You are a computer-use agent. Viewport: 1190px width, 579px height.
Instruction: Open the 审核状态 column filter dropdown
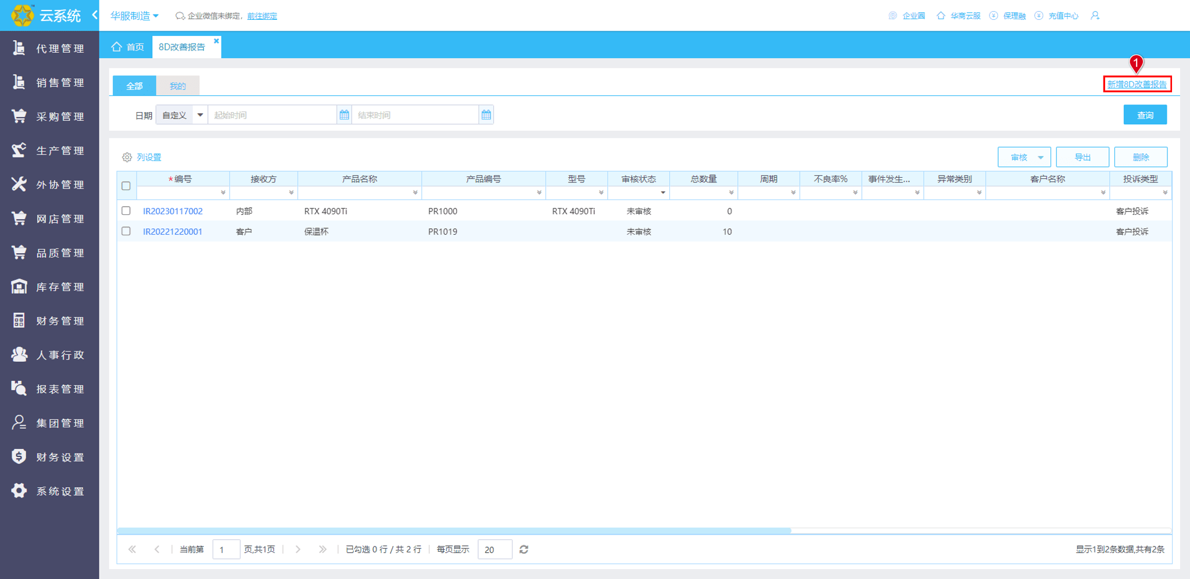tap(662, 193)
